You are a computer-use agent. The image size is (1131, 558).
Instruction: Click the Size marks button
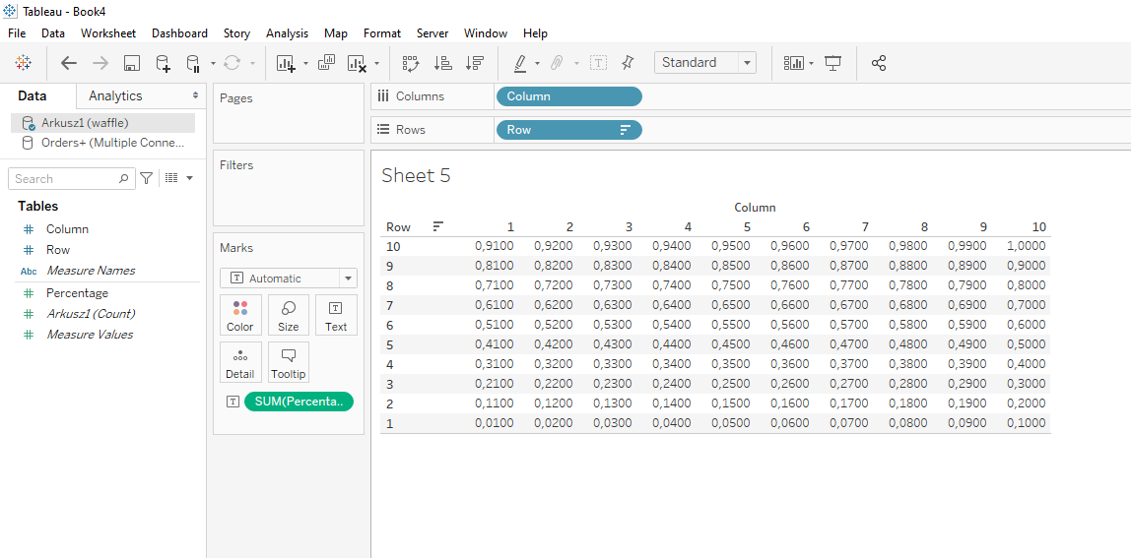(288, 315)
